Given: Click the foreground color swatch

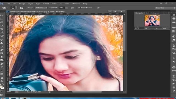Looking at the screenshot, I should click(1, 87).
